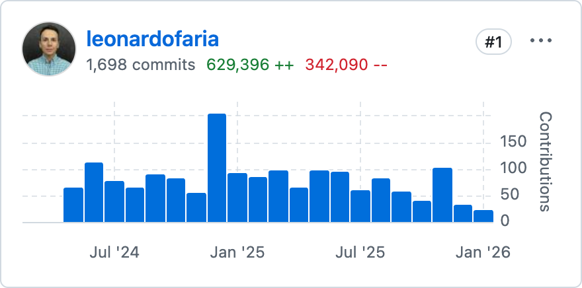Click the Jan '25 x-axis label
This screenshot has width=582, height=288.
[x=237, y=252]
